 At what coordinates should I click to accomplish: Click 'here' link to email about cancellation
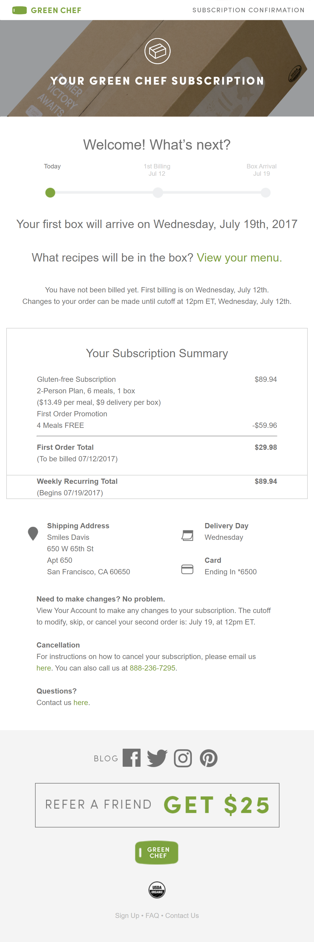point(43,668)
